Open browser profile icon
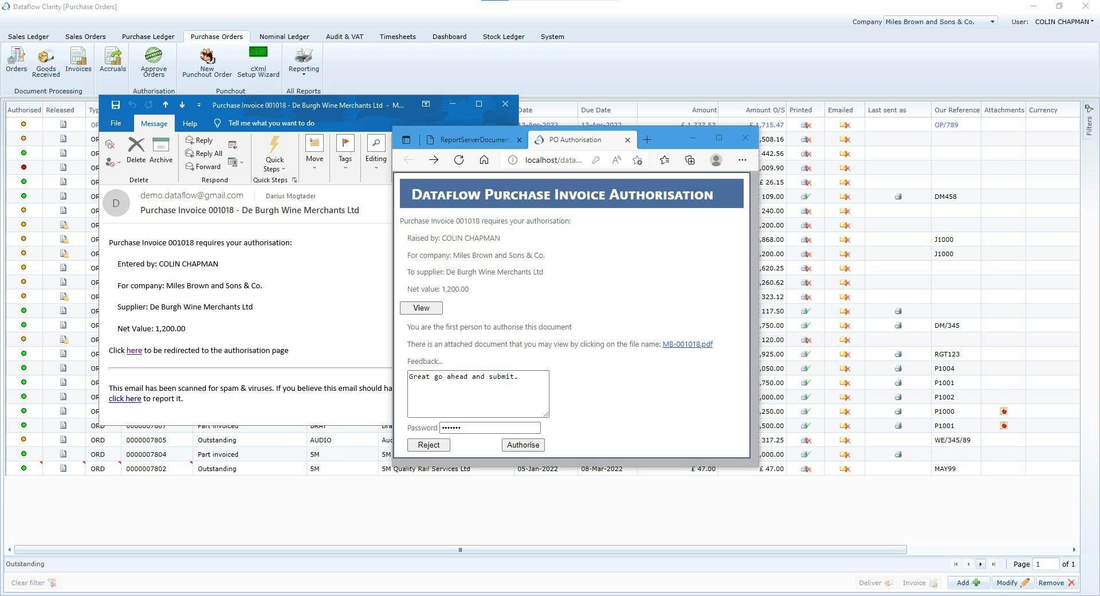 point(716,160)
